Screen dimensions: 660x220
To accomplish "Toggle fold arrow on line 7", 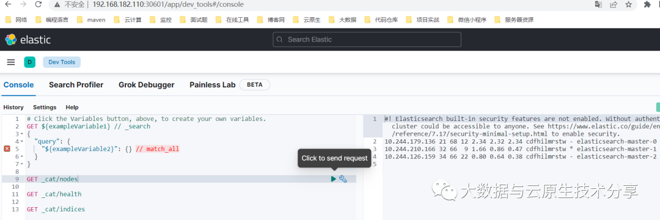I will (21, 164).
